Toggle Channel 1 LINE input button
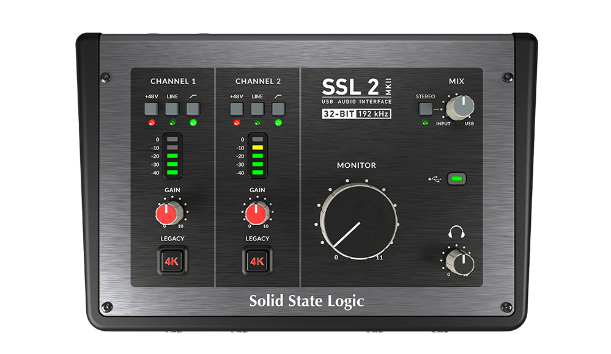This screenshot has width=611, height=354. [x=172, y=109]
